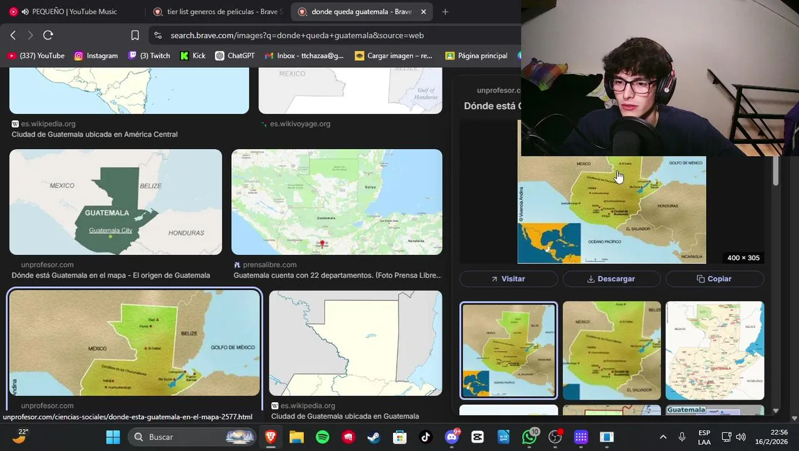
Task: Open the site settings icon in address bar
Action: 158,36
